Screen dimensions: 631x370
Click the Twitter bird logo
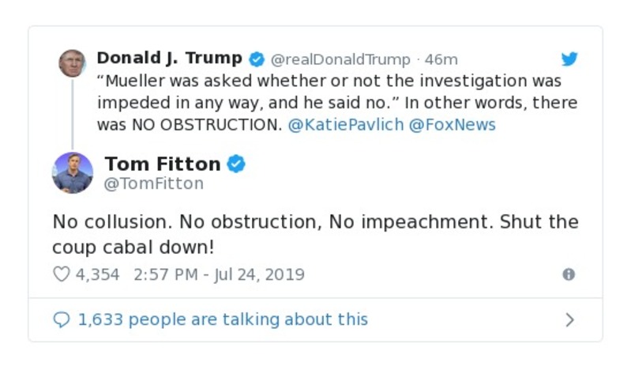[x=569, y=59]
